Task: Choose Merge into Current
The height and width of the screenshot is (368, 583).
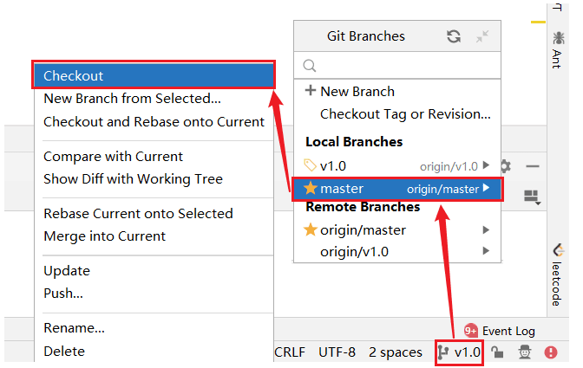Action: pyautogui.click(x=105, y=236)
